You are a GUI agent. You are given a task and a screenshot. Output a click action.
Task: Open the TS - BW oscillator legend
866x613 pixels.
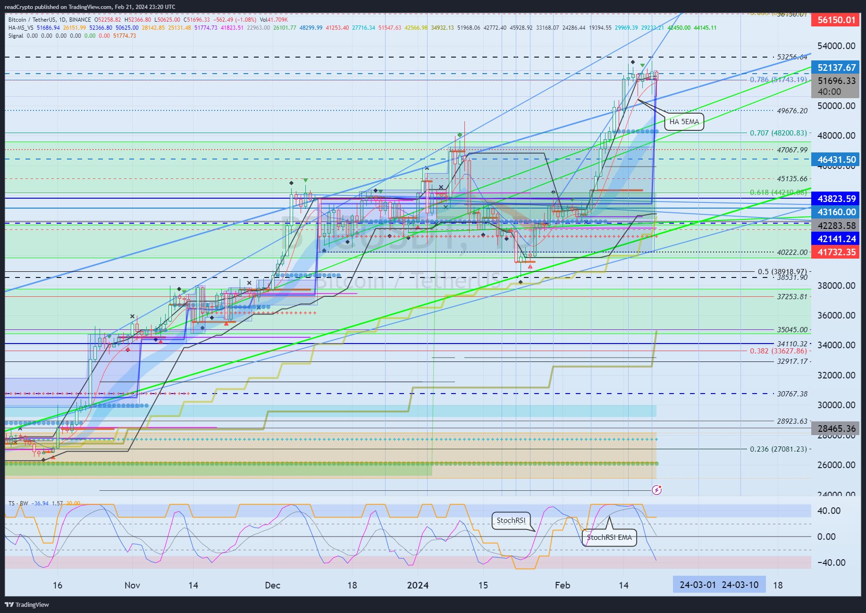point(18,504)
